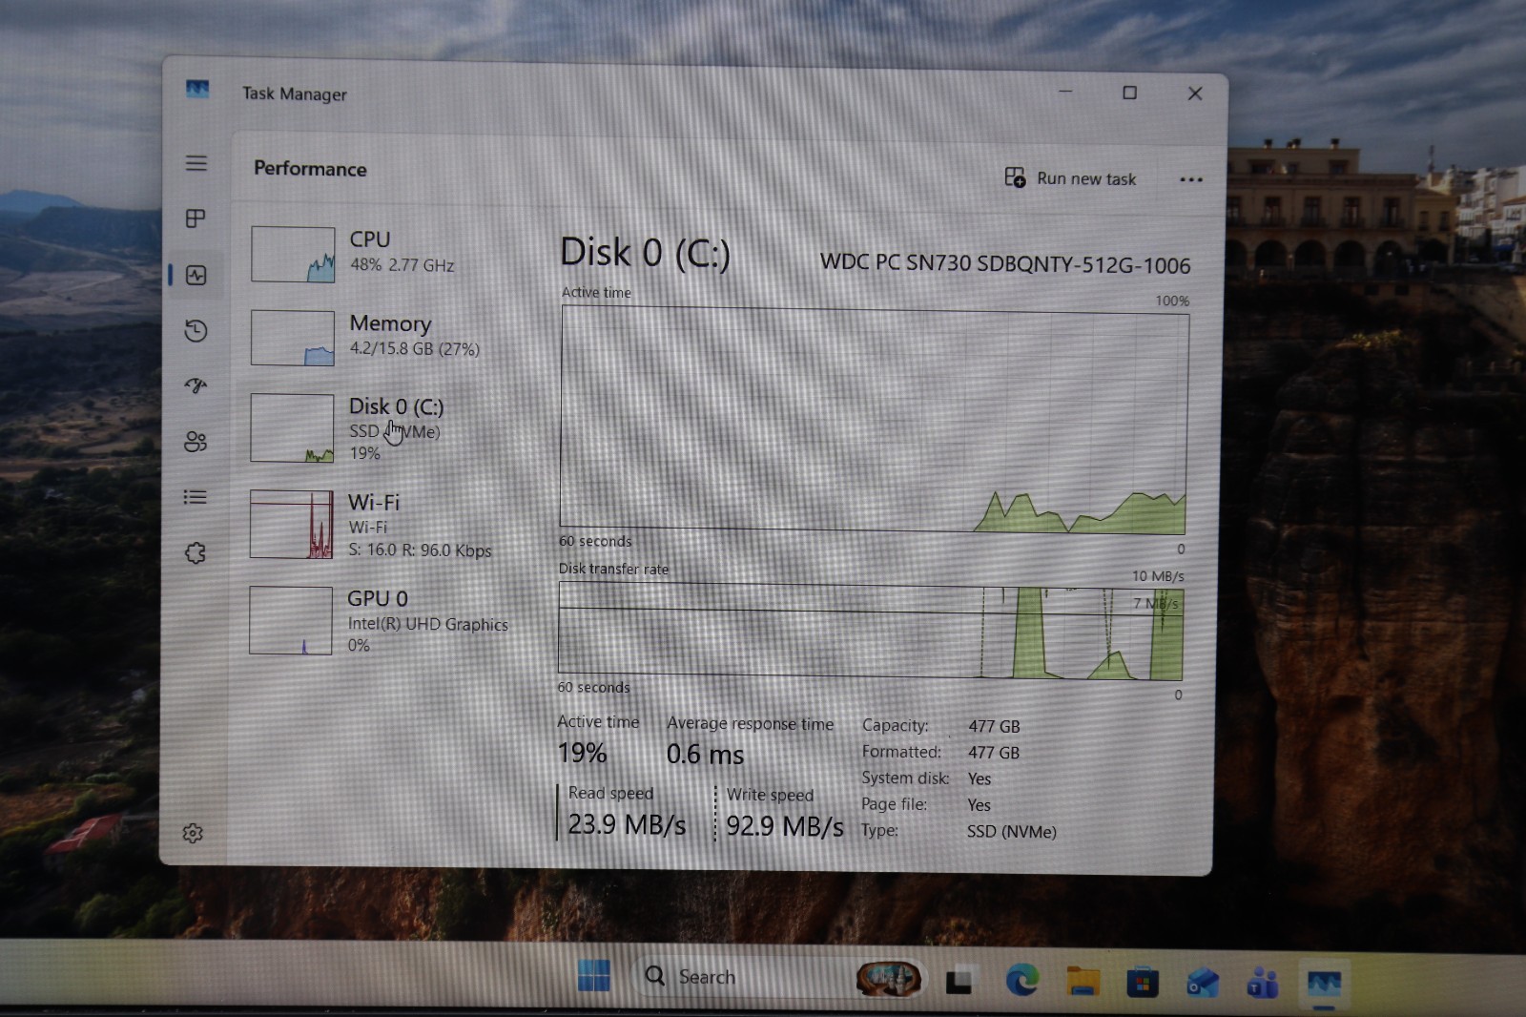Click Run new task
Screen dimensions: 1526x1017
coord(1070,178)
